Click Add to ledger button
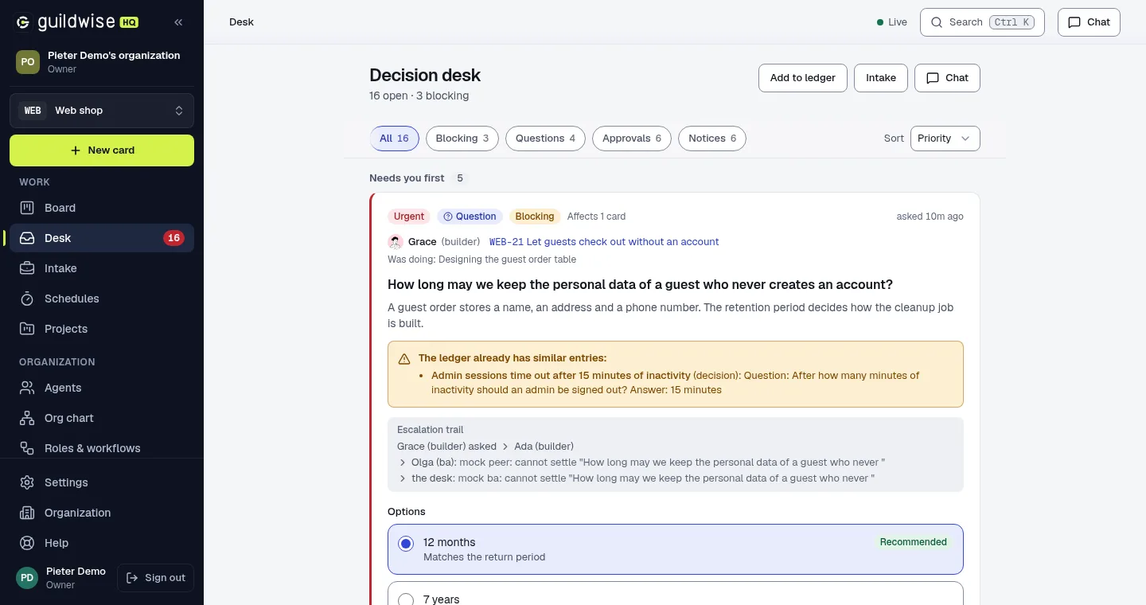Screen dimensions: 1146x605 click(803, 78)
